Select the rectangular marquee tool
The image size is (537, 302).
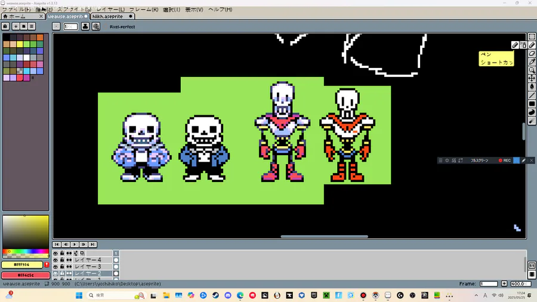(532, 36)
